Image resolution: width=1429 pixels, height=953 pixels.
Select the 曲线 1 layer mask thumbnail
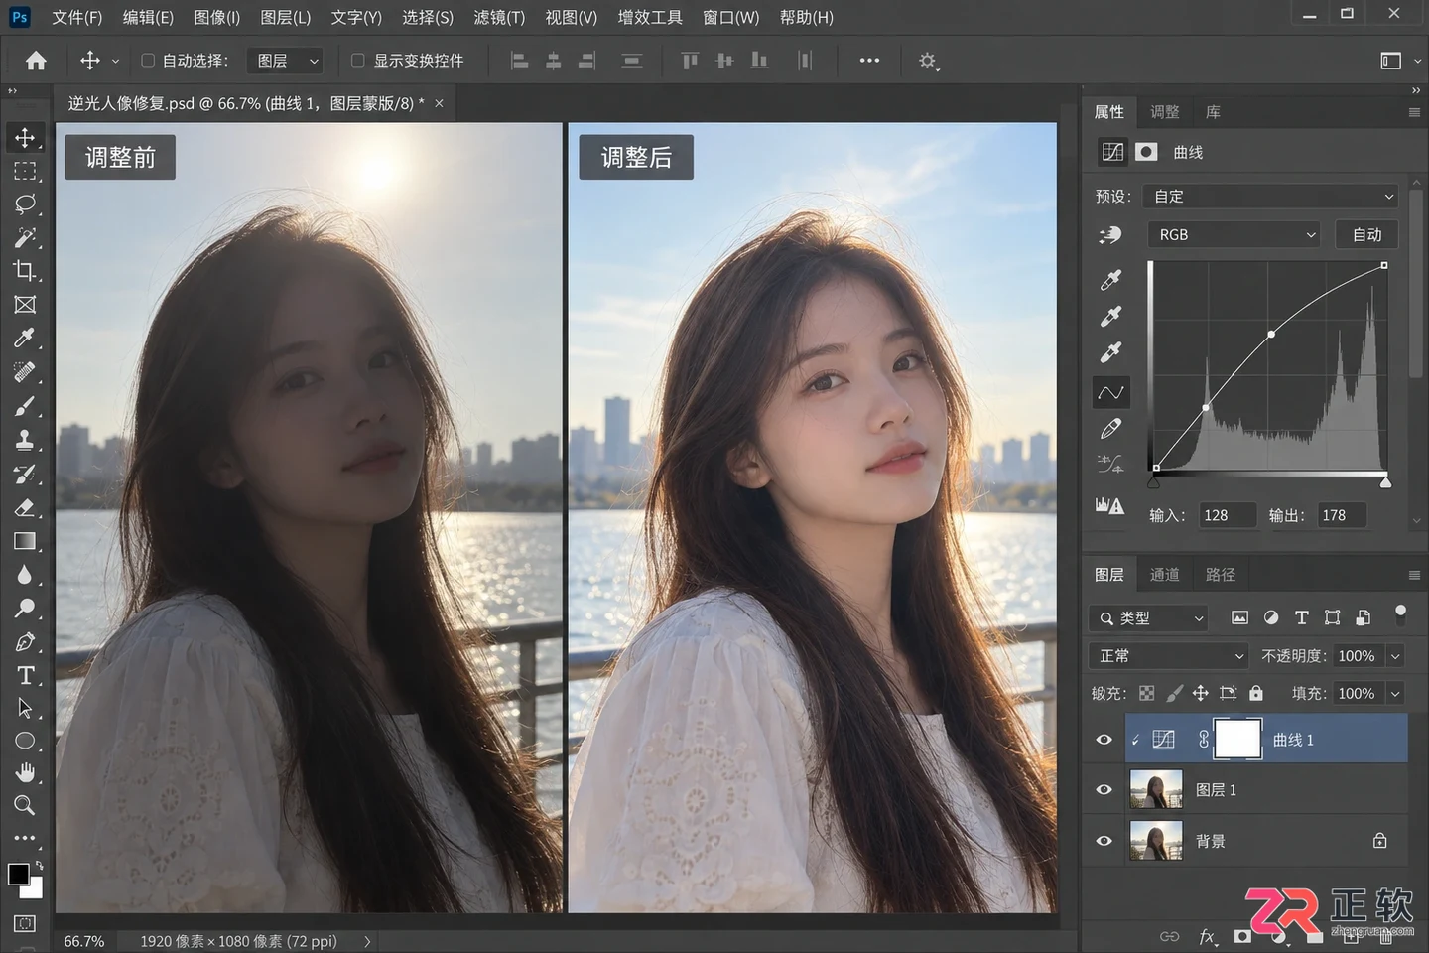click(x=1237, y=740)
